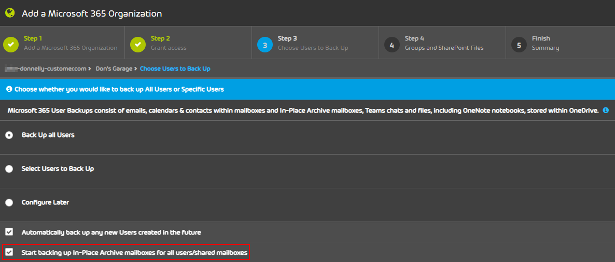The height and width of the screenshot is (262, 615).
Task: Toggle In-Place Archive mailboxes backup checkbox
Action: click(9, 252)
